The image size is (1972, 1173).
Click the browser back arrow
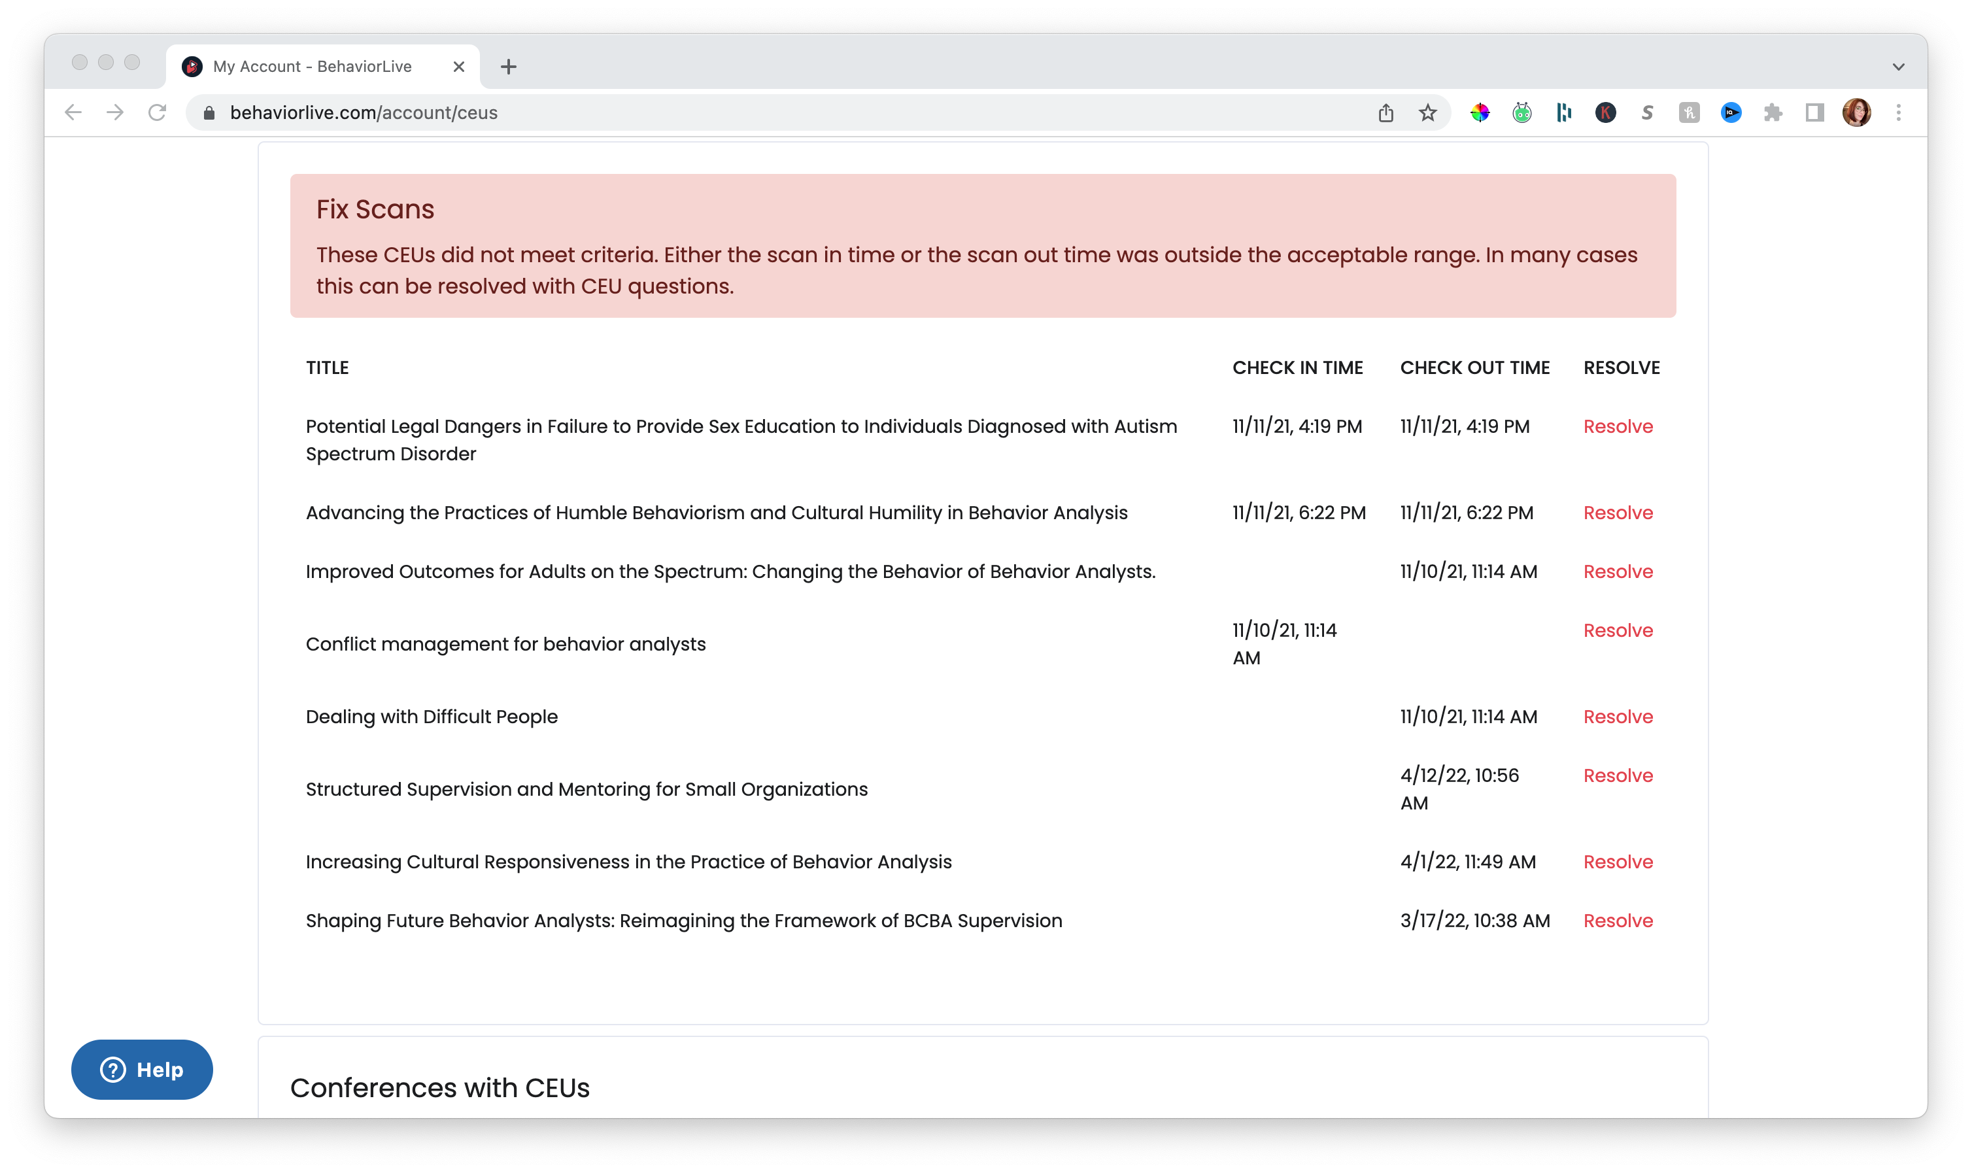tap(73, 112)
